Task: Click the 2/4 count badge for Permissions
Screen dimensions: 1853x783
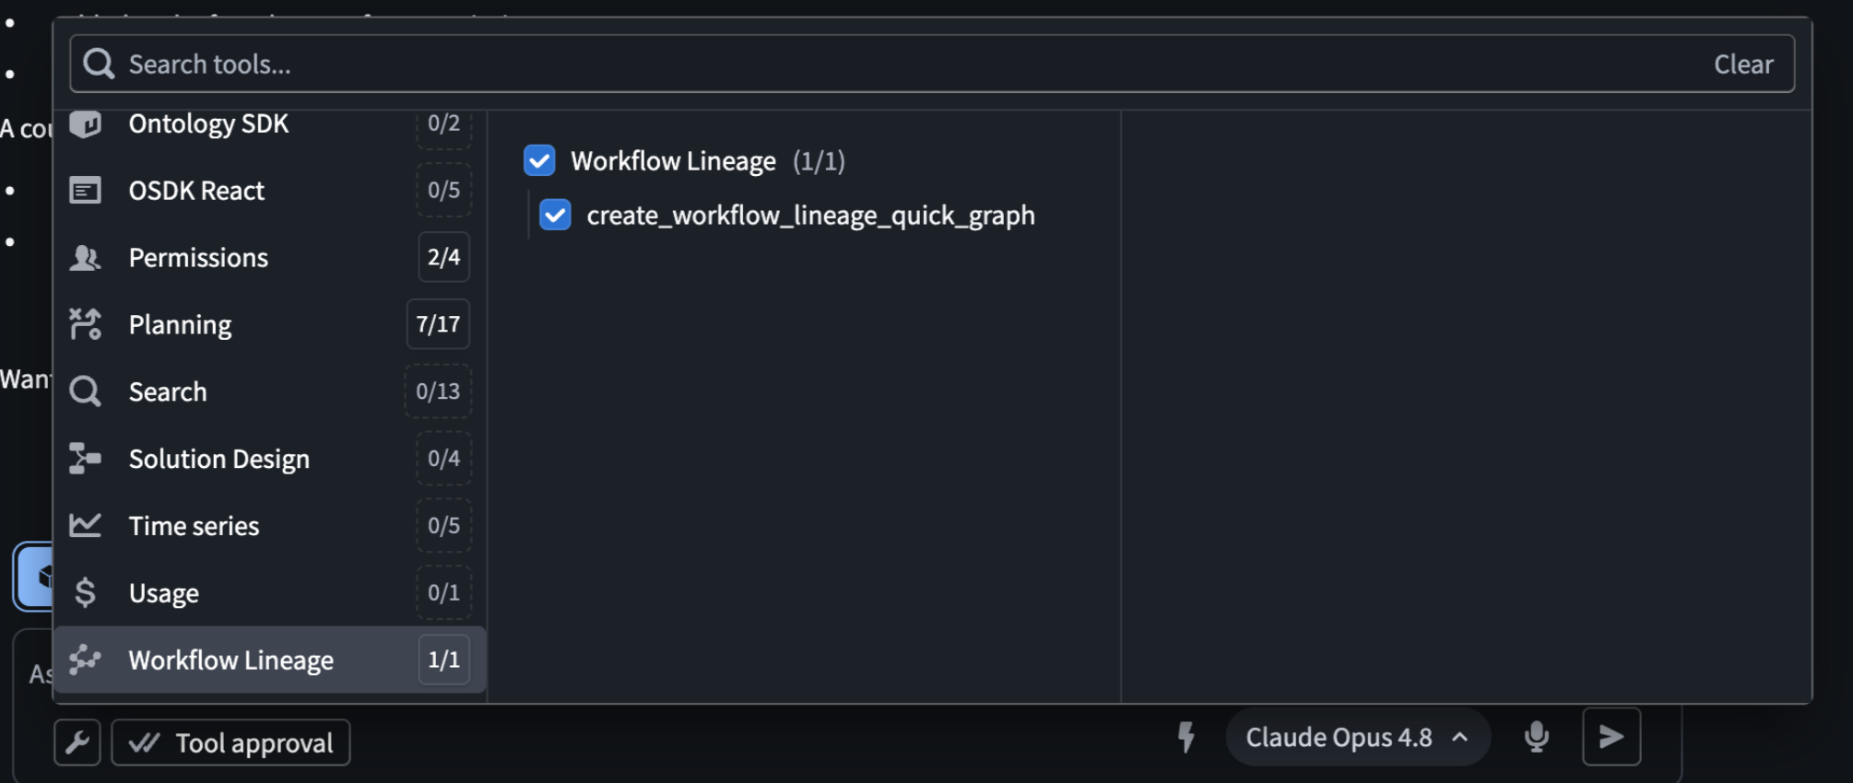Action: pyautogui.click(x=443, y=257)
